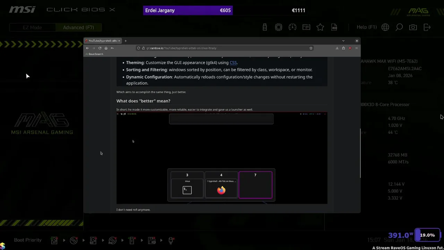
Task: Open the M-Flash USB icon in BIOS toolbar
Action: coord(265,27)
